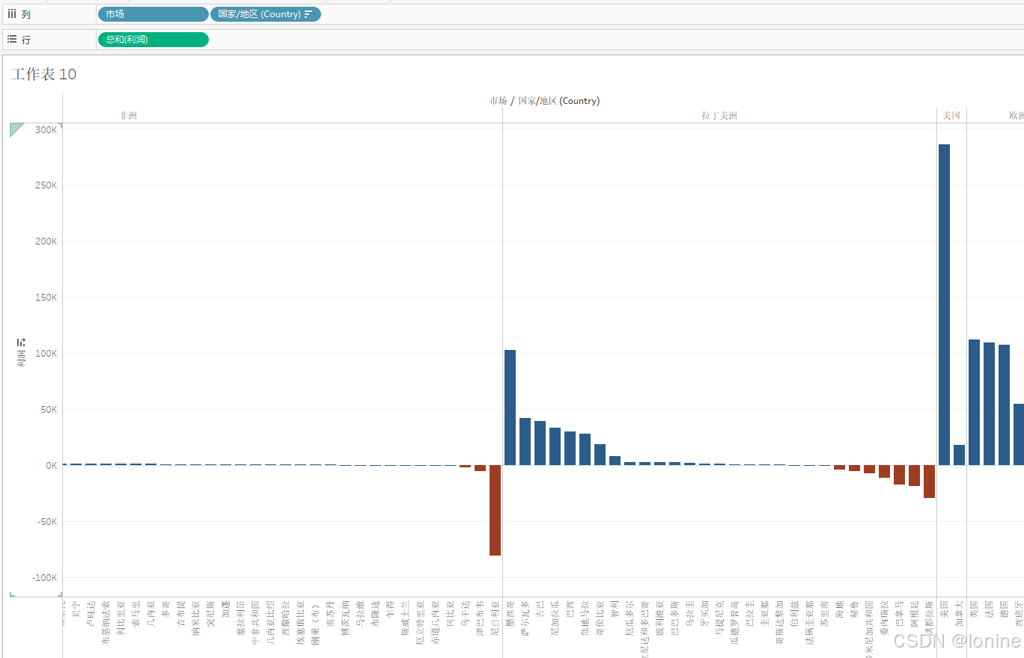
Task: Click the Columns shelf icon beside 列
Action: point(11,14)
